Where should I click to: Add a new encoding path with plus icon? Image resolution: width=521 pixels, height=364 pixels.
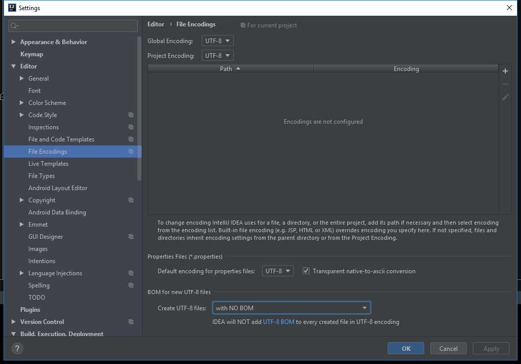(x=505, y=71)
